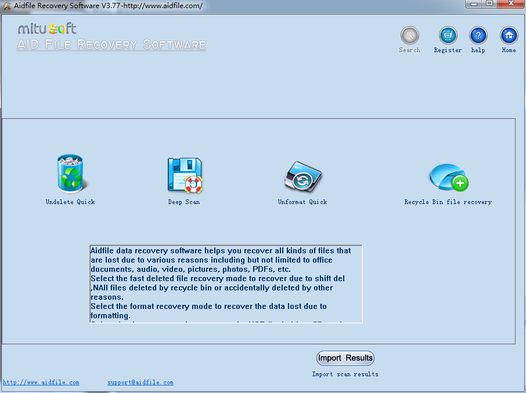Viewport: 526px width, 393px height.
Task: Click the Deep Scan label
Action: [184, 202]
